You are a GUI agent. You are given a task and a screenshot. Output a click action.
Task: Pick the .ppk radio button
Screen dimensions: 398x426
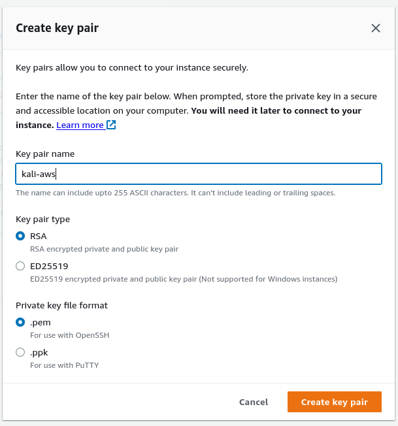(20, 352)
